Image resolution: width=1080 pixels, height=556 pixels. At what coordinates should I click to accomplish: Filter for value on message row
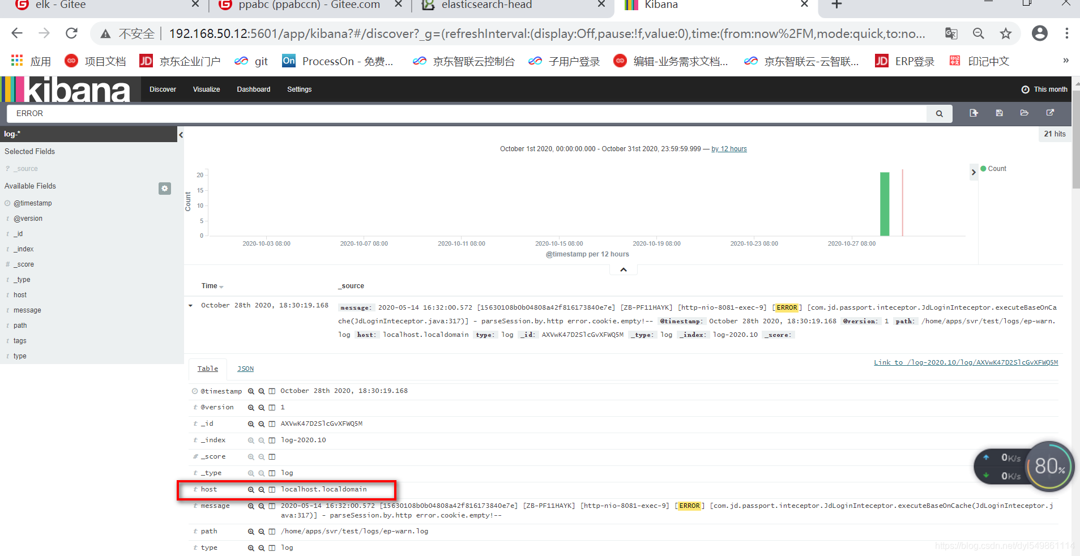(x=251, y=506)
